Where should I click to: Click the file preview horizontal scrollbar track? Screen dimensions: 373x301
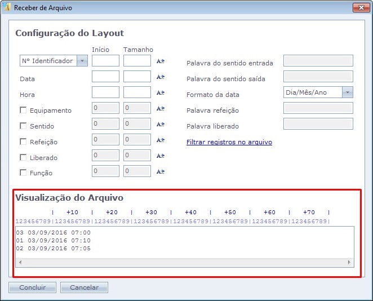(x=183, y=262)
